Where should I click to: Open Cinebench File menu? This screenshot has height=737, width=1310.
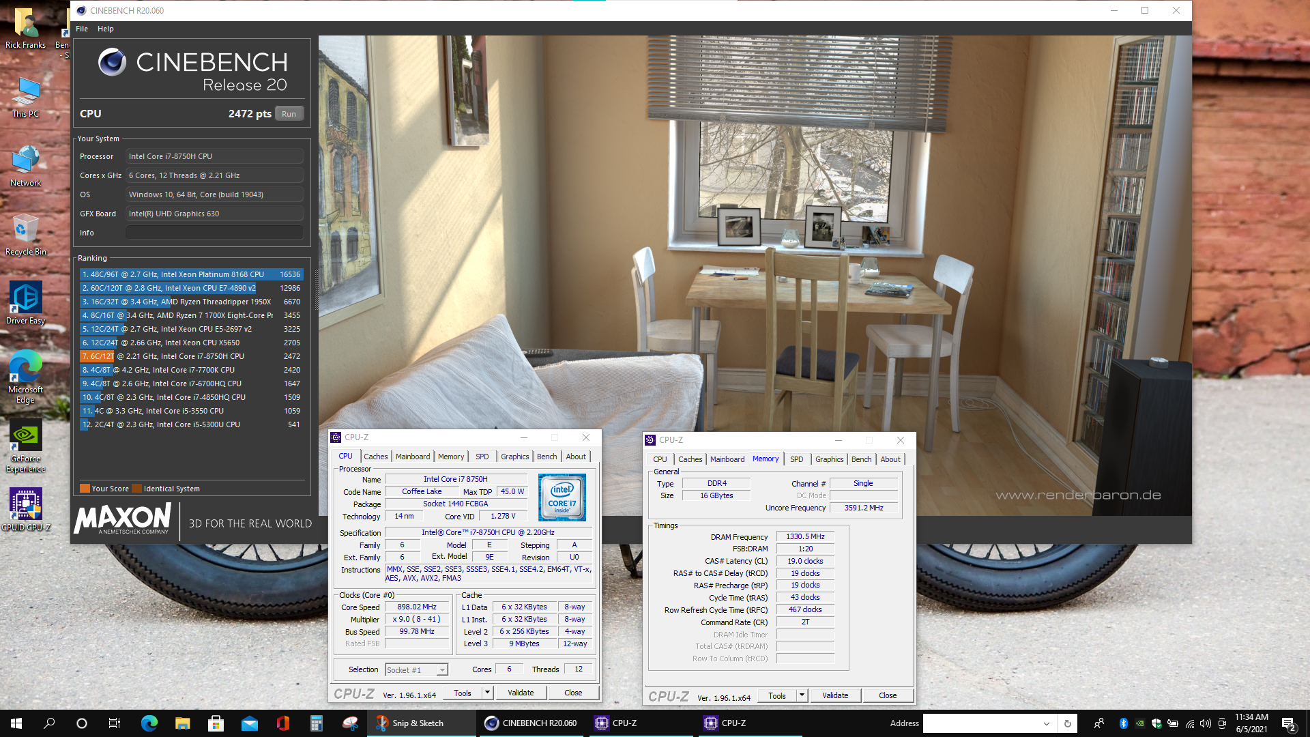[x=82, y=29]
